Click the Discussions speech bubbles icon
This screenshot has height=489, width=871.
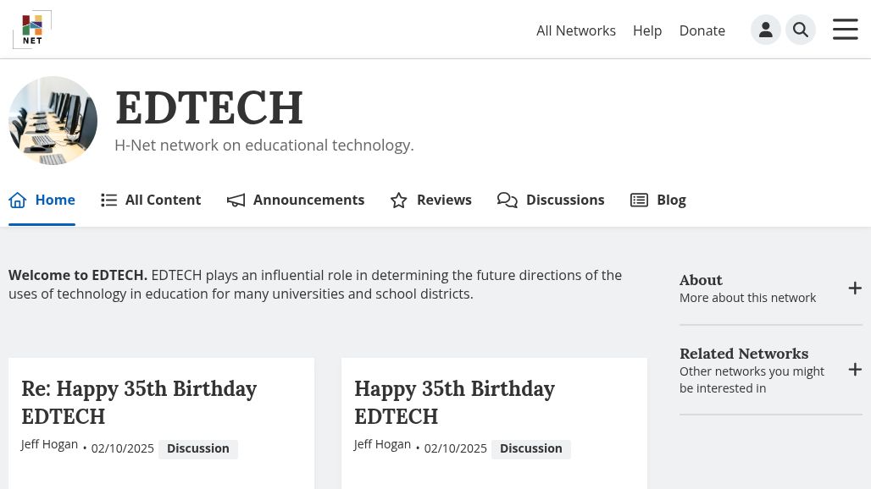(x=508, y=201)
